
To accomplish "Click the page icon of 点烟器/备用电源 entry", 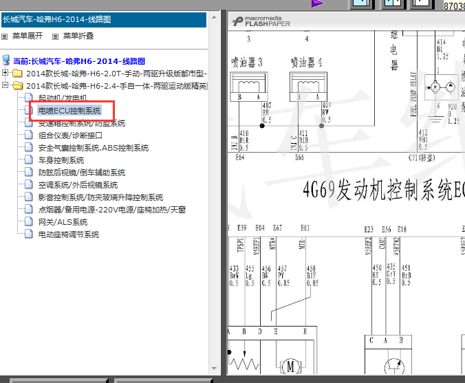I will coord(28,209).
